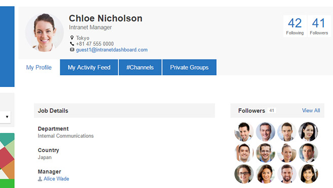Click the phone icon beside the number
The image size is (333, 188).
click(x=72, y=44)
